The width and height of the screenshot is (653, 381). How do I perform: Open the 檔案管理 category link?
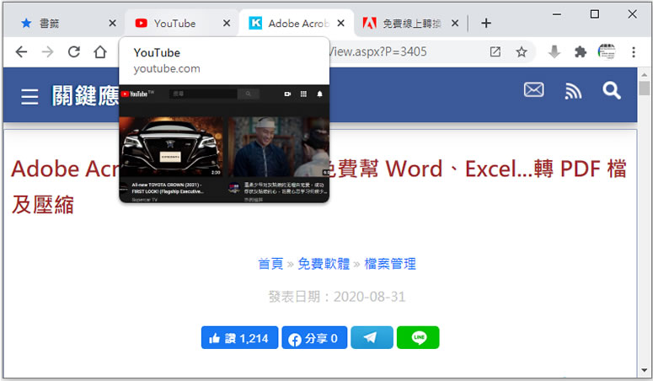point(389,264)
